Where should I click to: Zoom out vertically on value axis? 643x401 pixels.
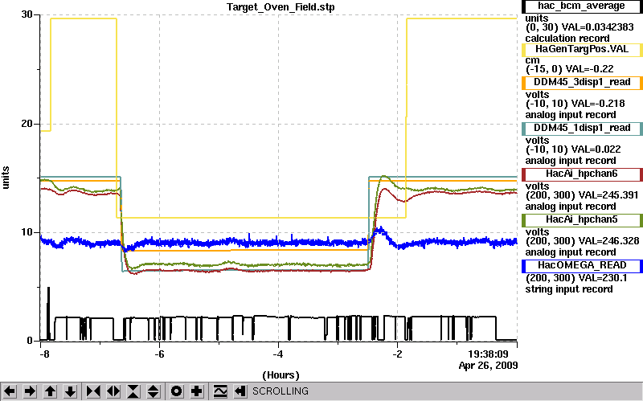(x=154, y=391)
